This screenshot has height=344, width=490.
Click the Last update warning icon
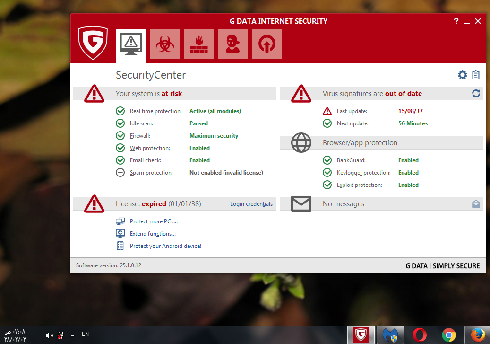click(327, 111)
